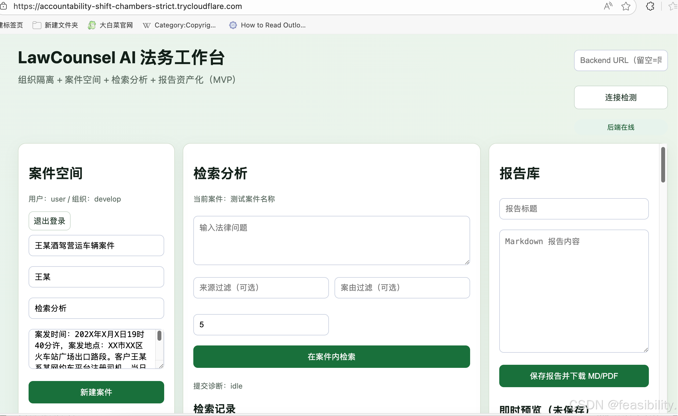This screenshot has height=416, width=678.
Task: Click the 退出登录 button
Action: [x=49, y=221]
